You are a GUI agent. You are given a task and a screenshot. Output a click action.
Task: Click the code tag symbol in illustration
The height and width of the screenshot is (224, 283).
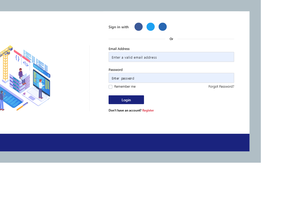[26, 64]
